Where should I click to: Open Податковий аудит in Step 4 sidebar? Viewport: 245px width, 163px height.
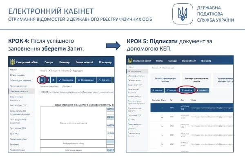click(18, 139)
